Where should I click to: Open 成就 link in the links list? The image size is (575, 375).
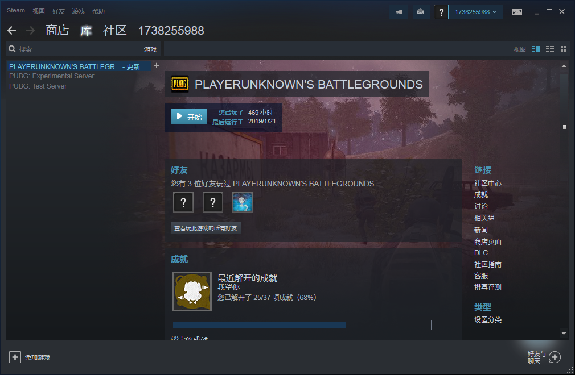coord(480,195)
